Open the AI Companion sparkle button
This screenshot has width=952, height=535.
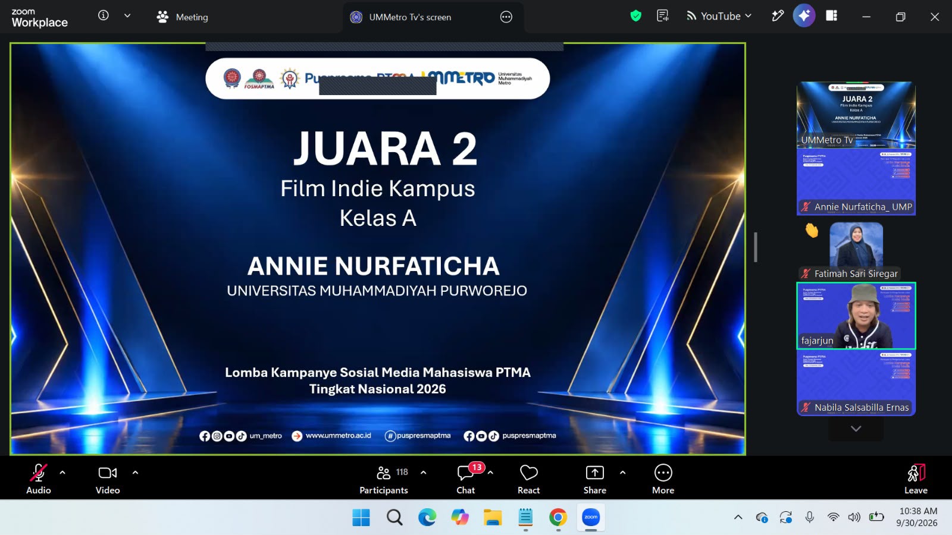coord(804,16)
